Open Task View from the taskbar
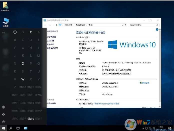The width and height of the screenshot is (174, 131). [x=18, y=128]
